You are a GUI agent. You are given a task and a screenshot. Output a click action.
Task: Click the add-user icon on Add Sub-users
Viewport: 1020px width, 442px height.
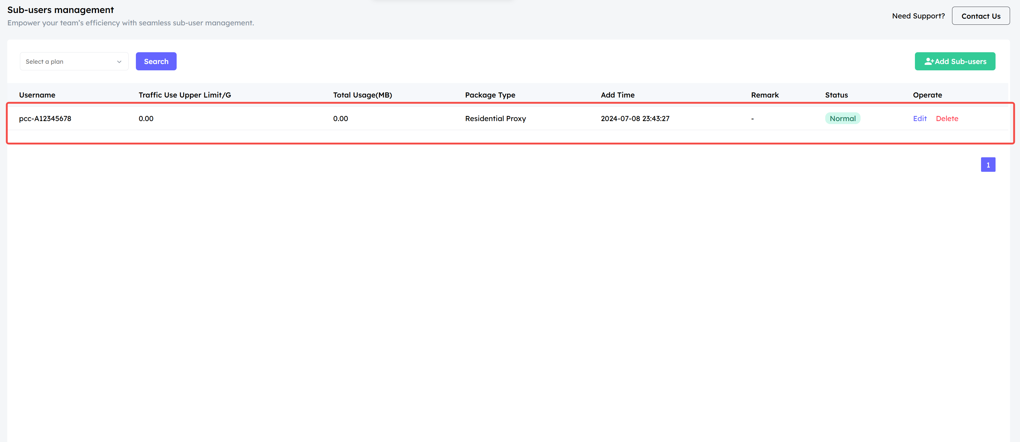point(929,61)
